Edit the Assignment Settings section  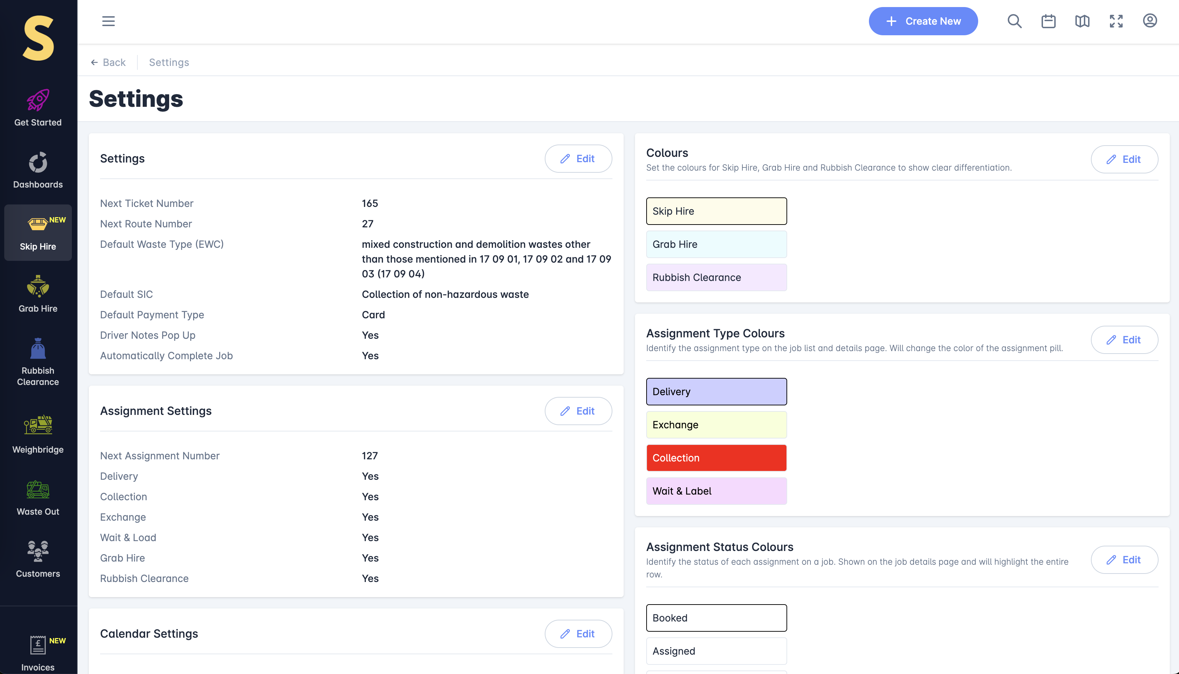[578, 411]
